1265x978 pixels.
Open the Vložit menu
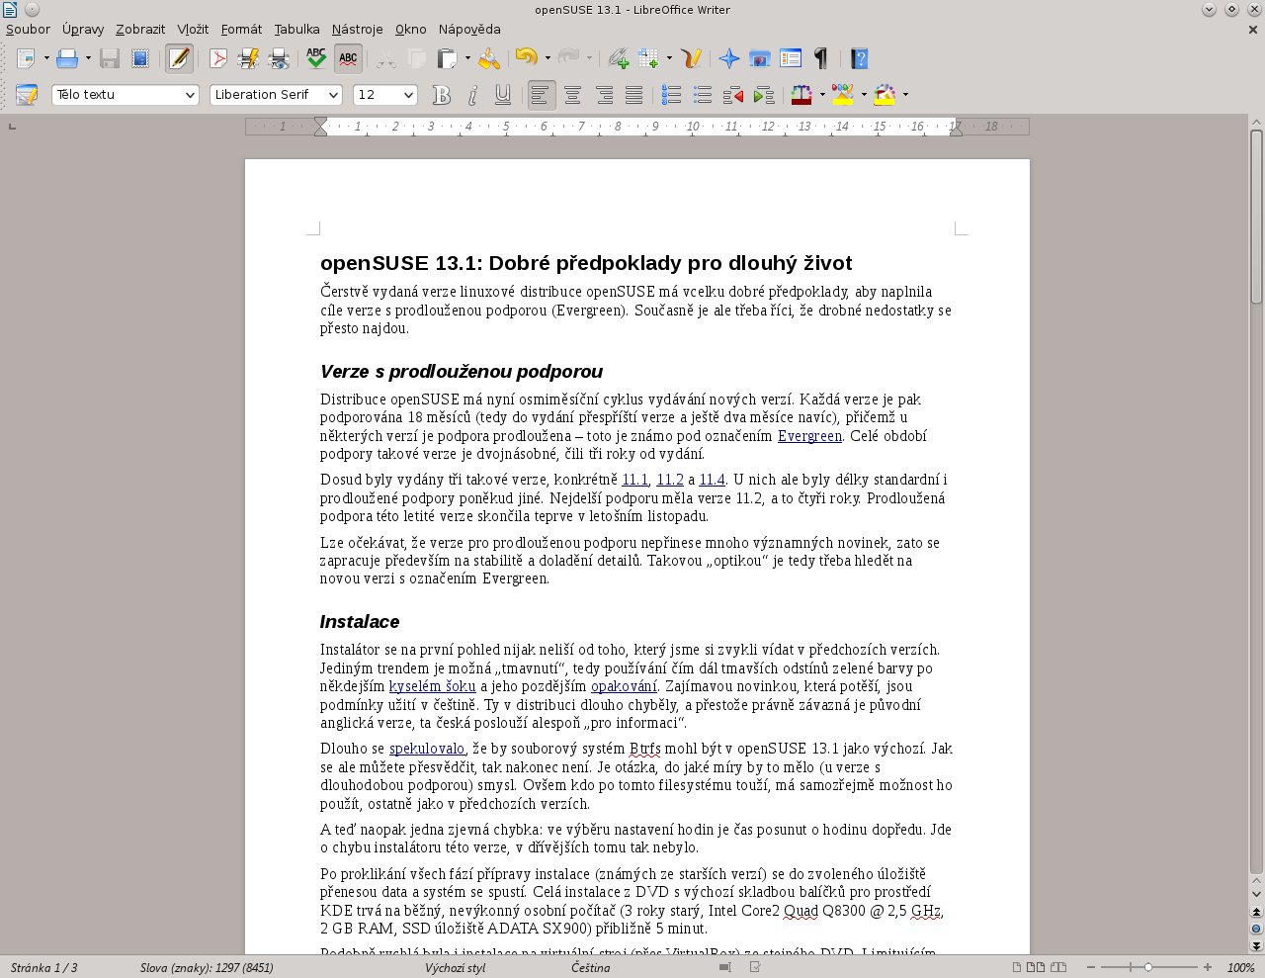pyautogui.click(x=193, y=29)
